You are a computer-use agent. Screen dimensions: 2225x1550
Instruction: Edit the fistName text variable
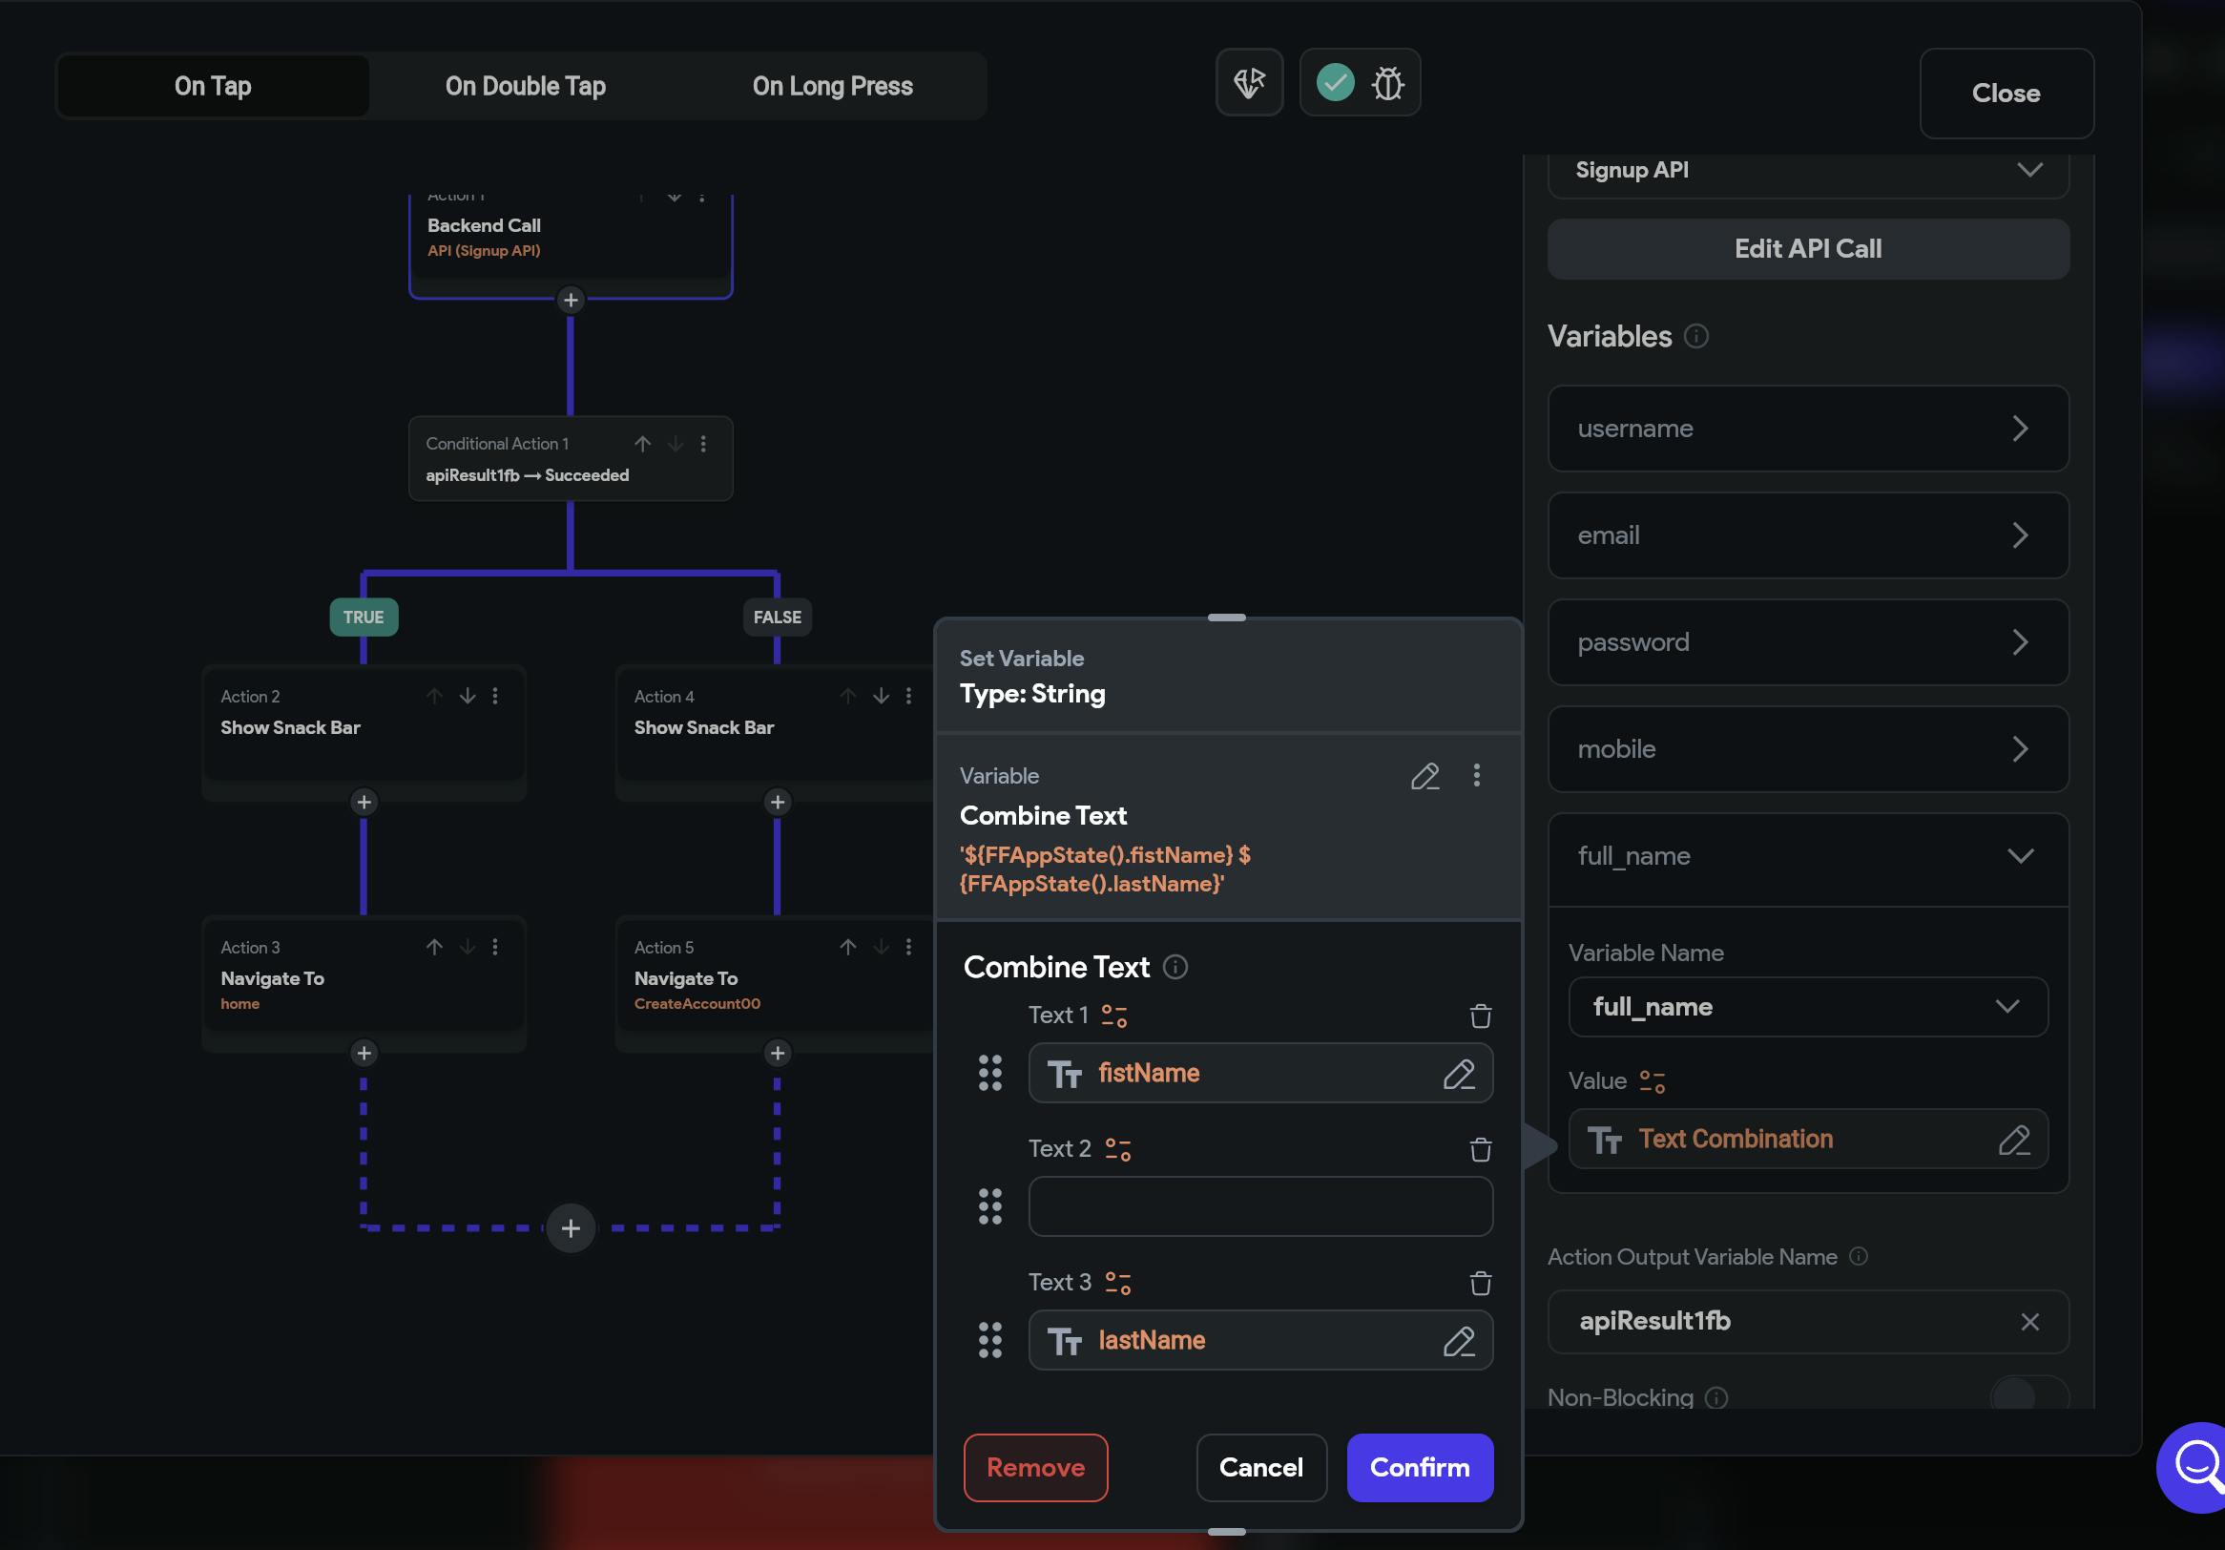pyautogui.click(x=1459, y=1073)
